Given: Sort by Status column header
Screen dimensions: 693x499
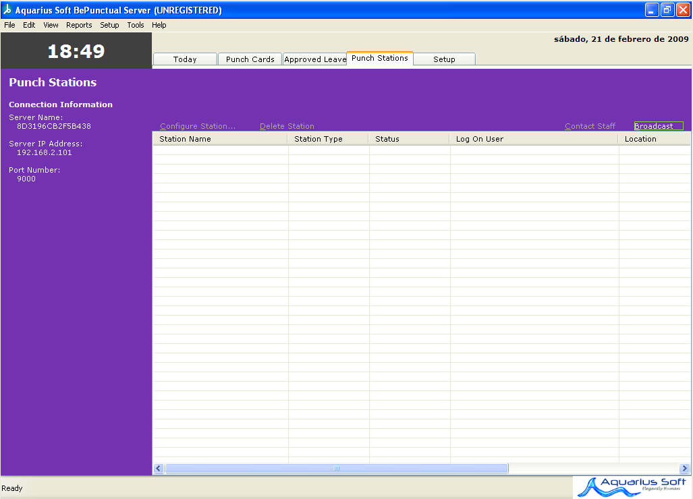Looking at the screenshot, I should [x=409, y=139].
